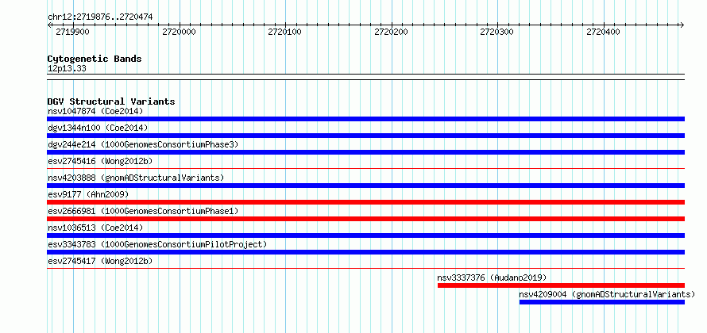
Task: Open variant esv3343783 (1000GenomesConsortiumPilotProject) label
Action: click(157, 244)
